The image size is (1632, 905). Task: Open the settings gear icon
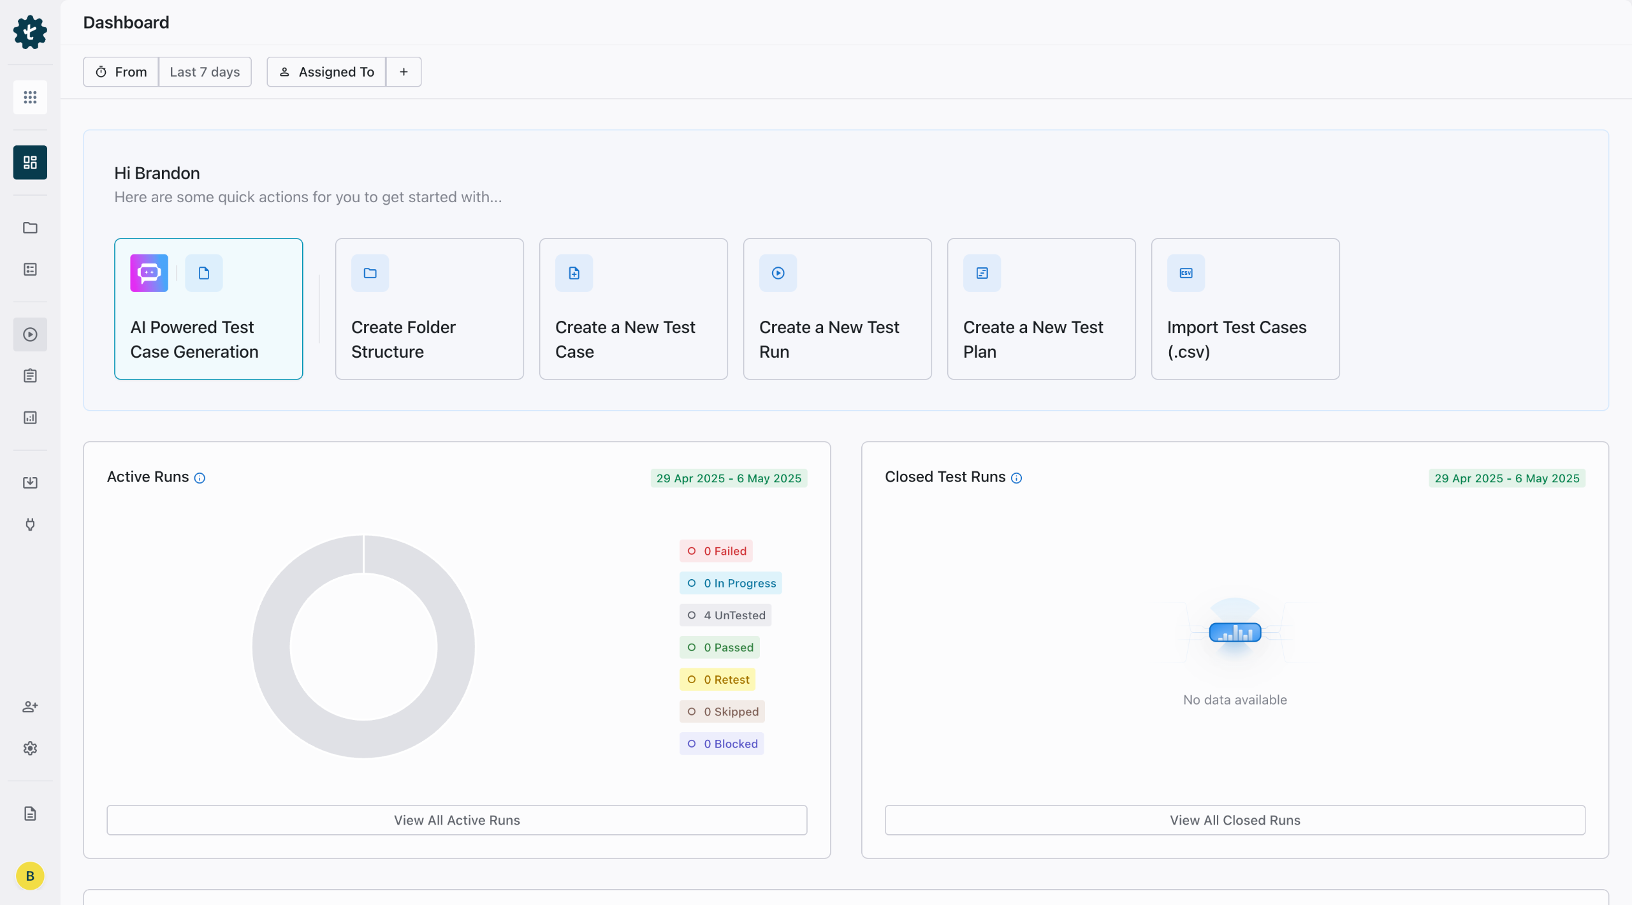30,748
